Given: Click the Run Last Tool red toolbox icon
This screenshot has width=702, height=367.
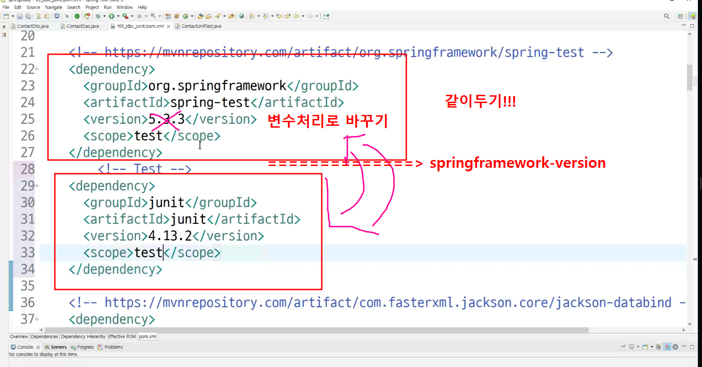Looking at the screenshot, I should point(125,16).
